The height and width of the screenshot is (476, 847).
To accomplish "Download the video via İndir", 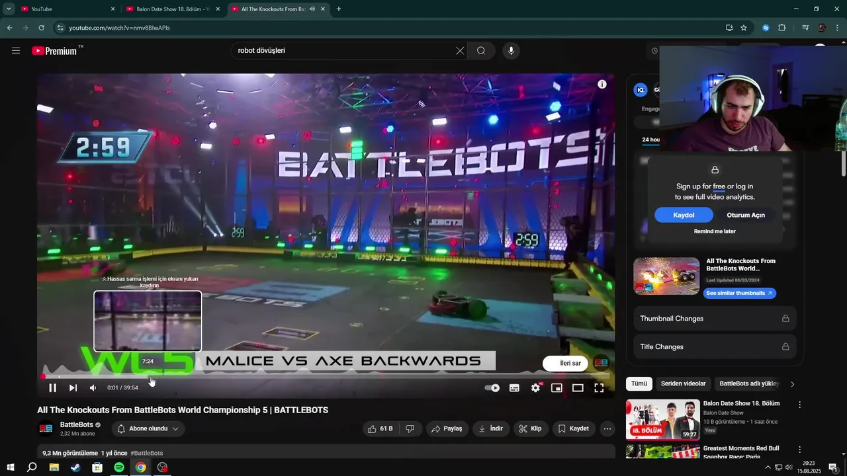I will click(491, 428).
